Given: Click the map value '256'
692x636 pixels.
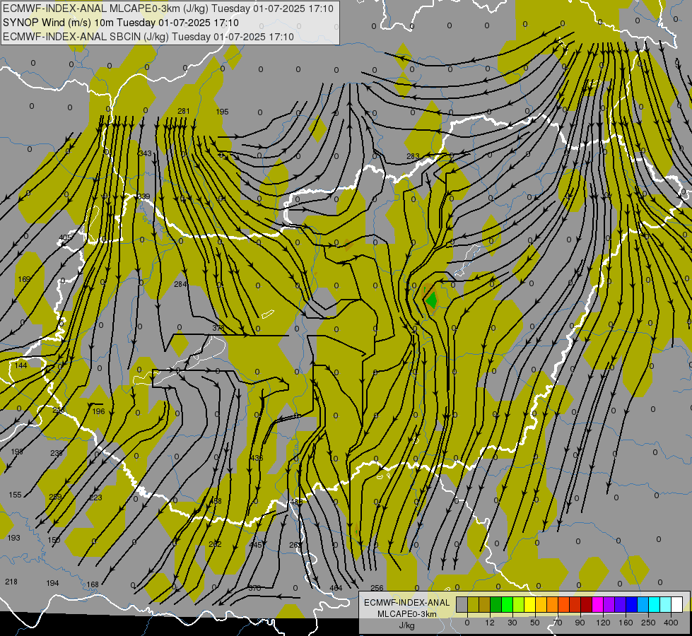Looking at the screenshot, I should 377,588.
